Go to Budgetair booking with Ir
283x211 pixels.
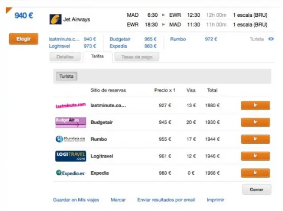[256, 123]
